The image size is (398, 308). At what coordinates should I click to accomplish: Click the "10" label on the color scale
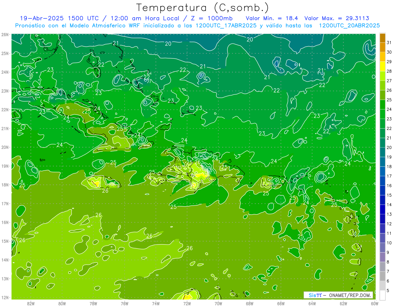(x=389, y=243)
